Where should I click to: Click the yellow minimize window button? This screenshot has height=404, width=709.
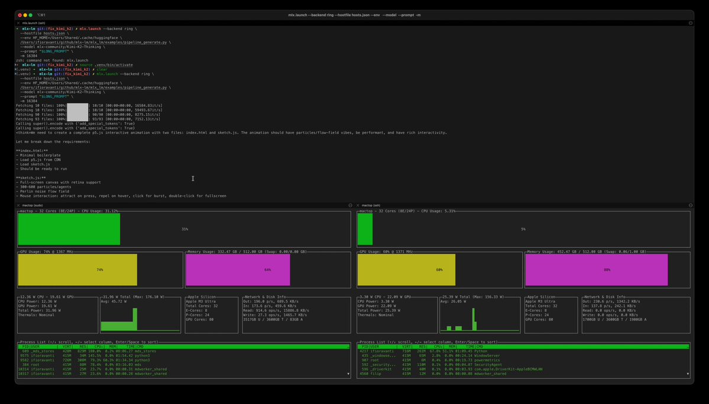pyautogui.click(x=25, y=15)
